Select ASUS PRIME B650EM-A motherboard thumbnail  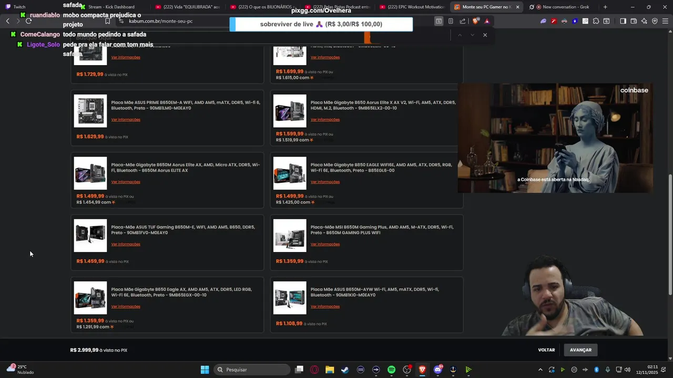pyautogui.click(x=90, y=111)
